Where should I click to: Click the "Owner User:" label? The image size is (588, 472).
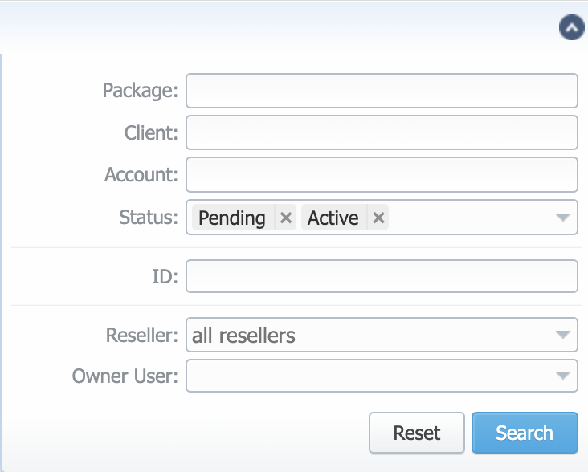click(x=125, y=376)
